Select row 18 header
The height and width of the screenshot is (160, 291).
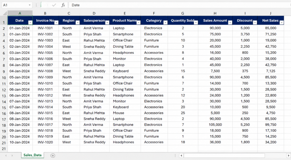[x=4, y=125]
